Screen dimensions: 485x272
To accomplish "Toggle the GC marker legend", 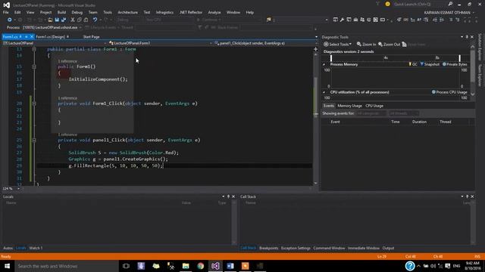I will tap(413, 64).
